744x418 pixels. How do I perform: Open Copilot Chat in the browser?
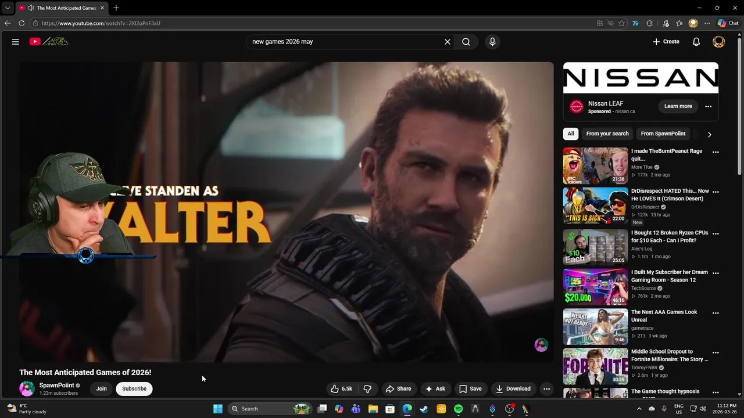point(728,23)
